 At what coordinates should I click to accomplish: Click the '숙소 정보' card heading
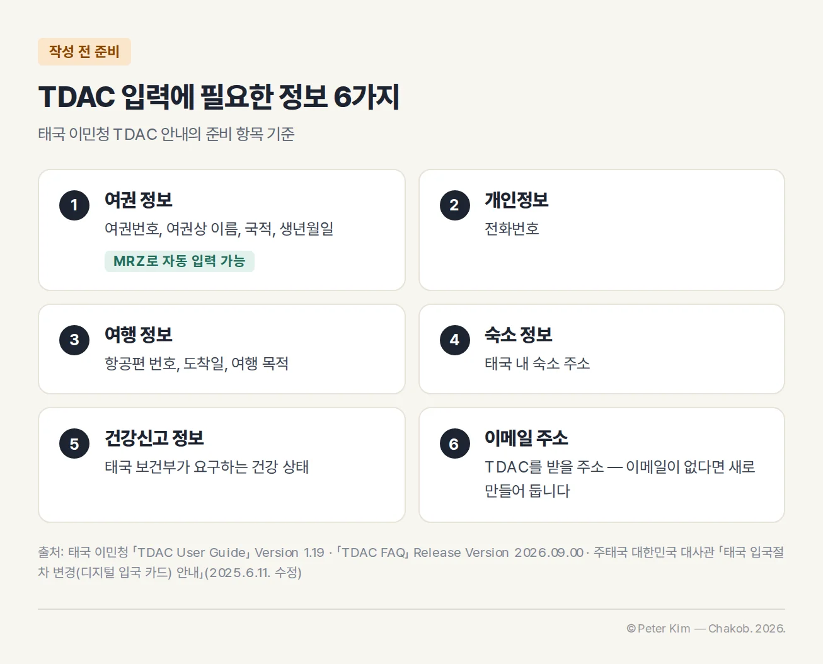click(519, 335)
